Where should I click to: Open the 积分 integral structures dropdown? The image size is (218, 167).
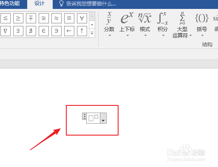[163, 24]
